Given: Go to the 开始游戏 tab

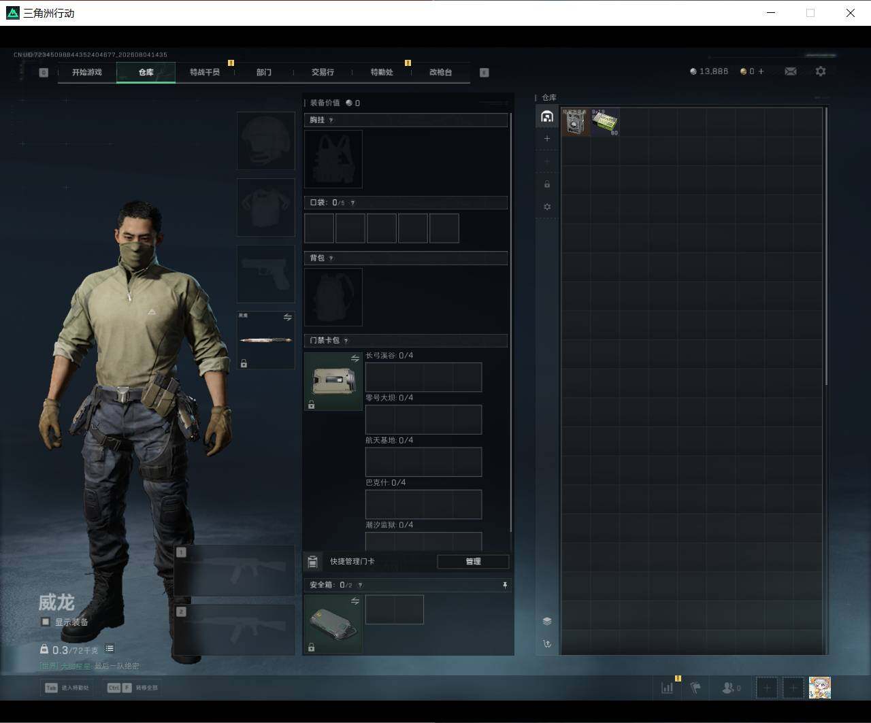Looking at the screenshot, I should click(x=87, y=72).
